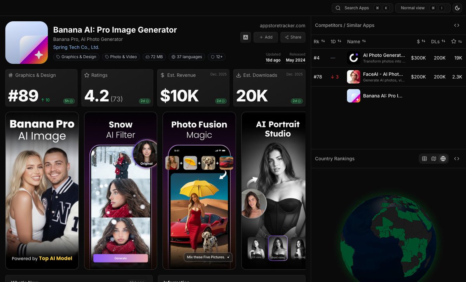Screen dimensions: 466x282
Task: Click the 2d badge on Ratings card
Action: click(x=145, y=101)
